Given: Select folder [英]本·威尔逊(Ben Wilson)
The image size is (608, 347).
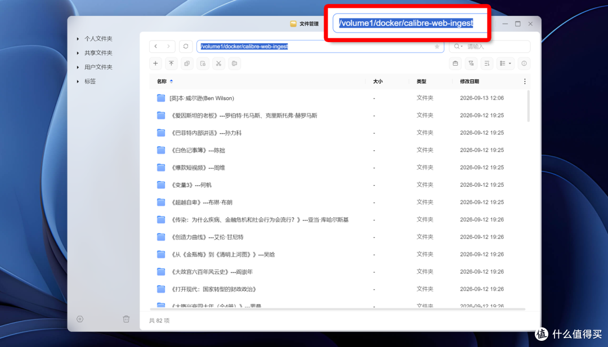Looking at the screenshot, I should [x=202, y=98].
